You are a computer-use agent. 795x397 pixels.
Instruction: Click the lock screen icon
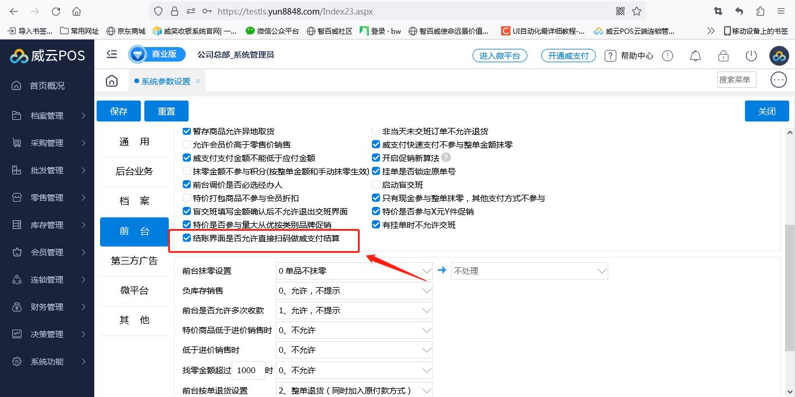tap(723, 56)
